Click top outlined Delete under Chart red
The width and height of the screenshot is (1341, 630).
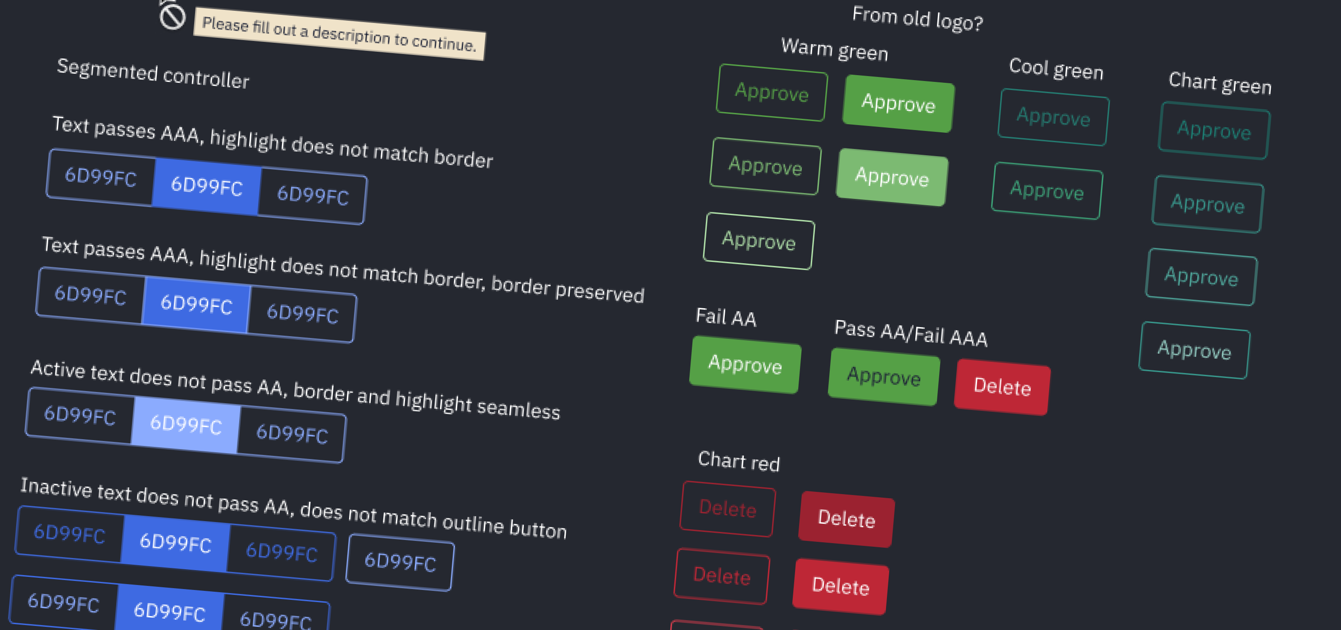click(727, 508)
